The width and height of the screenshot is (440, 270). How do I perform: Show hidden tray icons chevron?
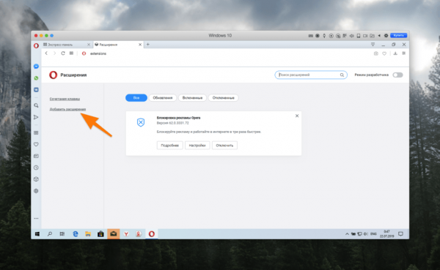347,234
